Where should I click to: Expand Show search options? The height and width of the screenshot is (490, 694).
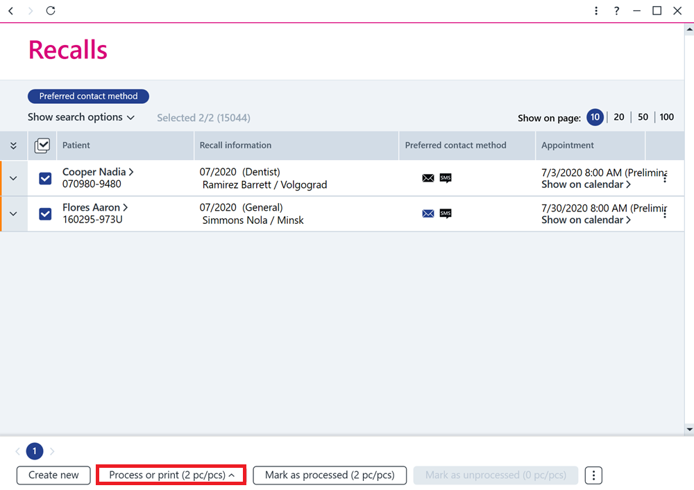pyautogui.click(x=81, y=117)
